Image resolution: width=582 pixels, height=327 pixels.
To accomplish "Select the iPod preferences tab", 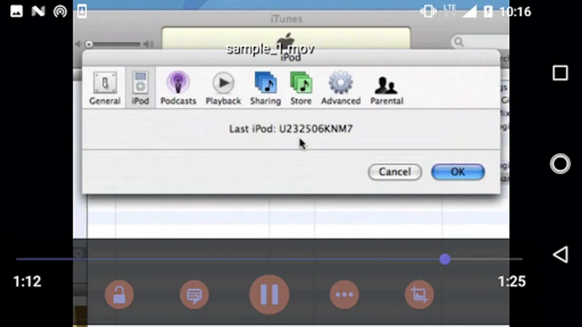I will coord(140,88).
